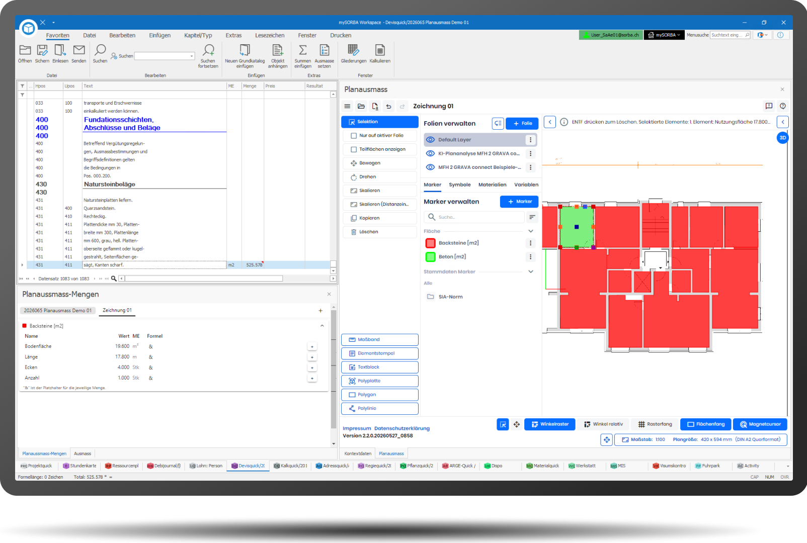Click the Menusuche search input
Image resolution: width=807 pixels, height=543 pixels.
(730, 35)
